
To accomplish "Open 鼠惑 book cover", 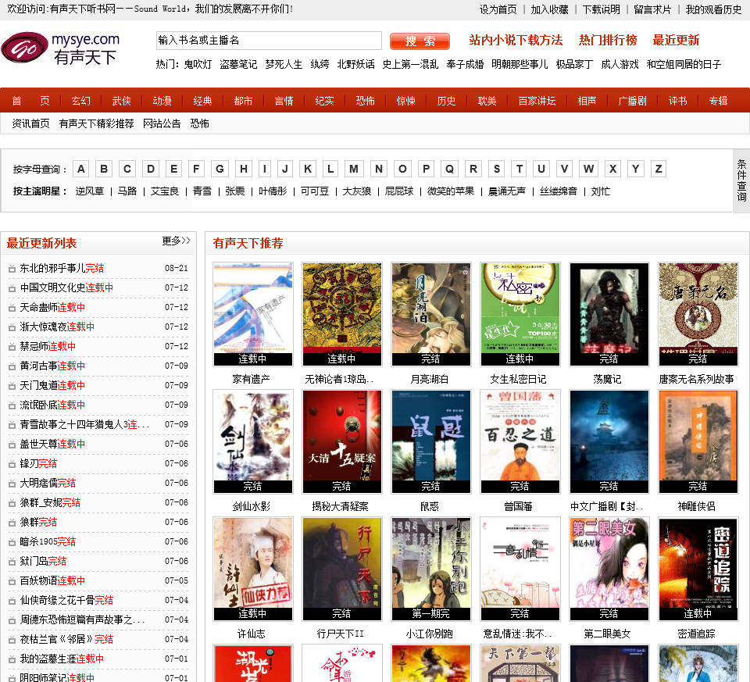I will pyautogui.click(x=431, y=441).
